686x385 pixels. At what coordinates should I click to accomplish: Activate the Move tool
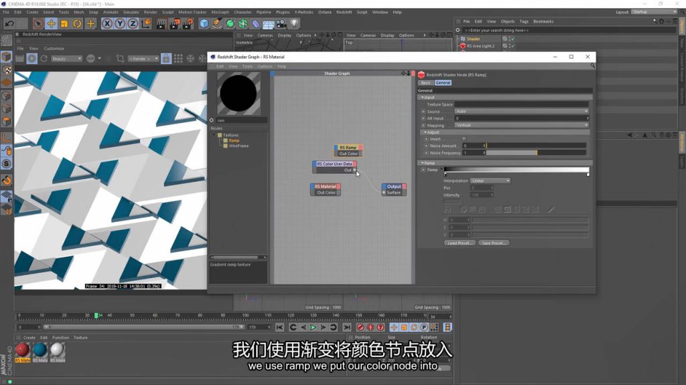51,23
